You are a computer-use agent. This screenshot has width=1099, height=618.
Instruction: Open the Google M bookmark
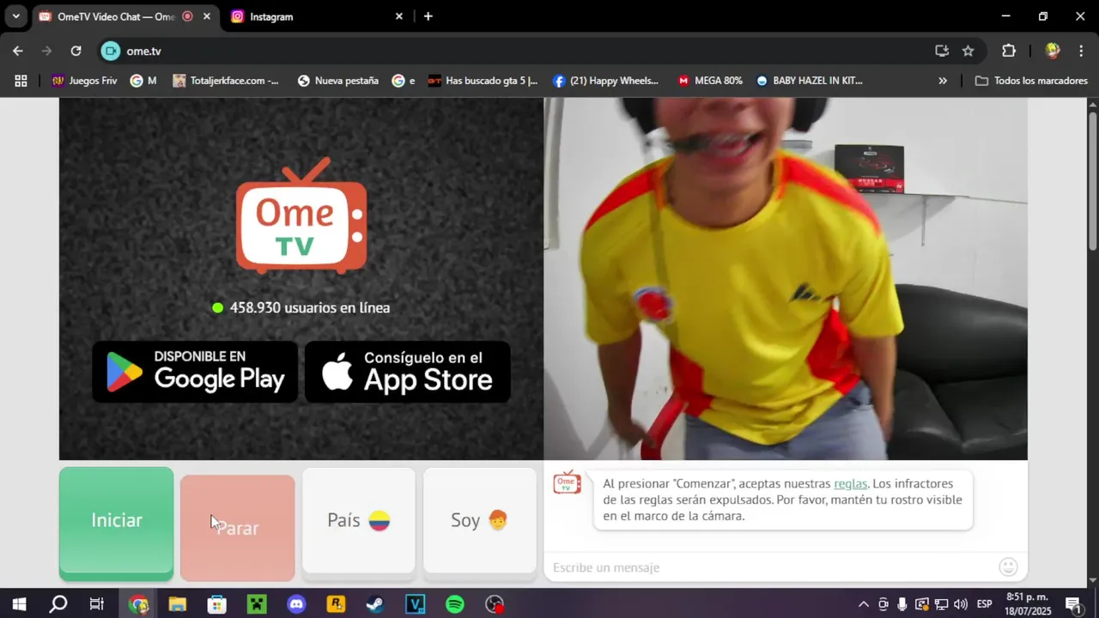coord(143,81)
